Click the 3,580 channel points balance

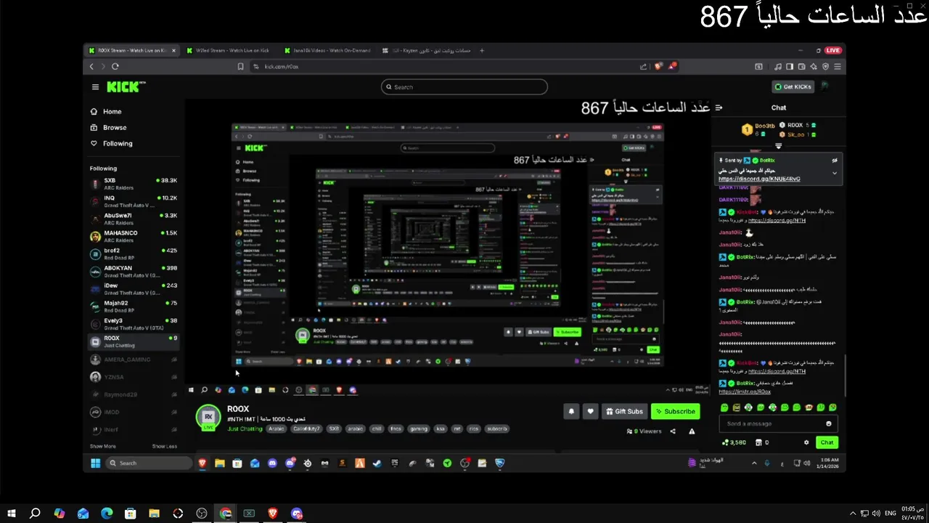734,442
